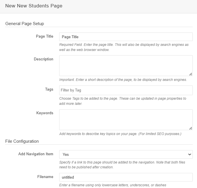Click the Keywords field label
Image resolution: width=197 pixels, height=188 pixels.
point(45,113)
